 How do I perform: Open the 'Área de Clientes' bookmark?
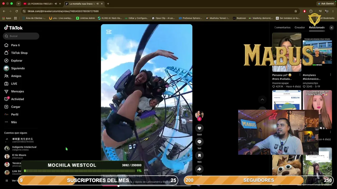(34, 18)
